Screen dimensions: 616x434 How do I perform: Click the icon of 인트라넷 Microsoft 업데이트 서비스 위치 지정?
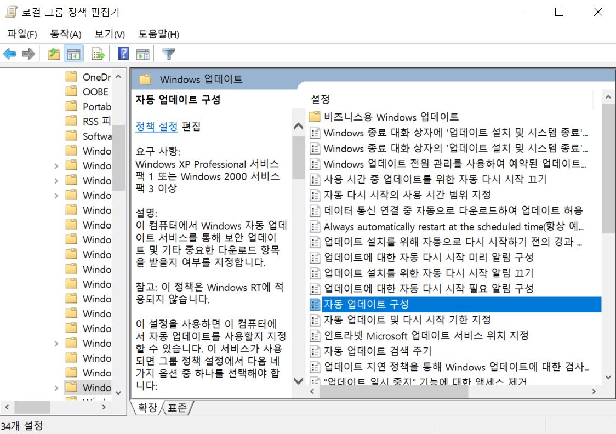pyautogui.click(x=315, y=335)
